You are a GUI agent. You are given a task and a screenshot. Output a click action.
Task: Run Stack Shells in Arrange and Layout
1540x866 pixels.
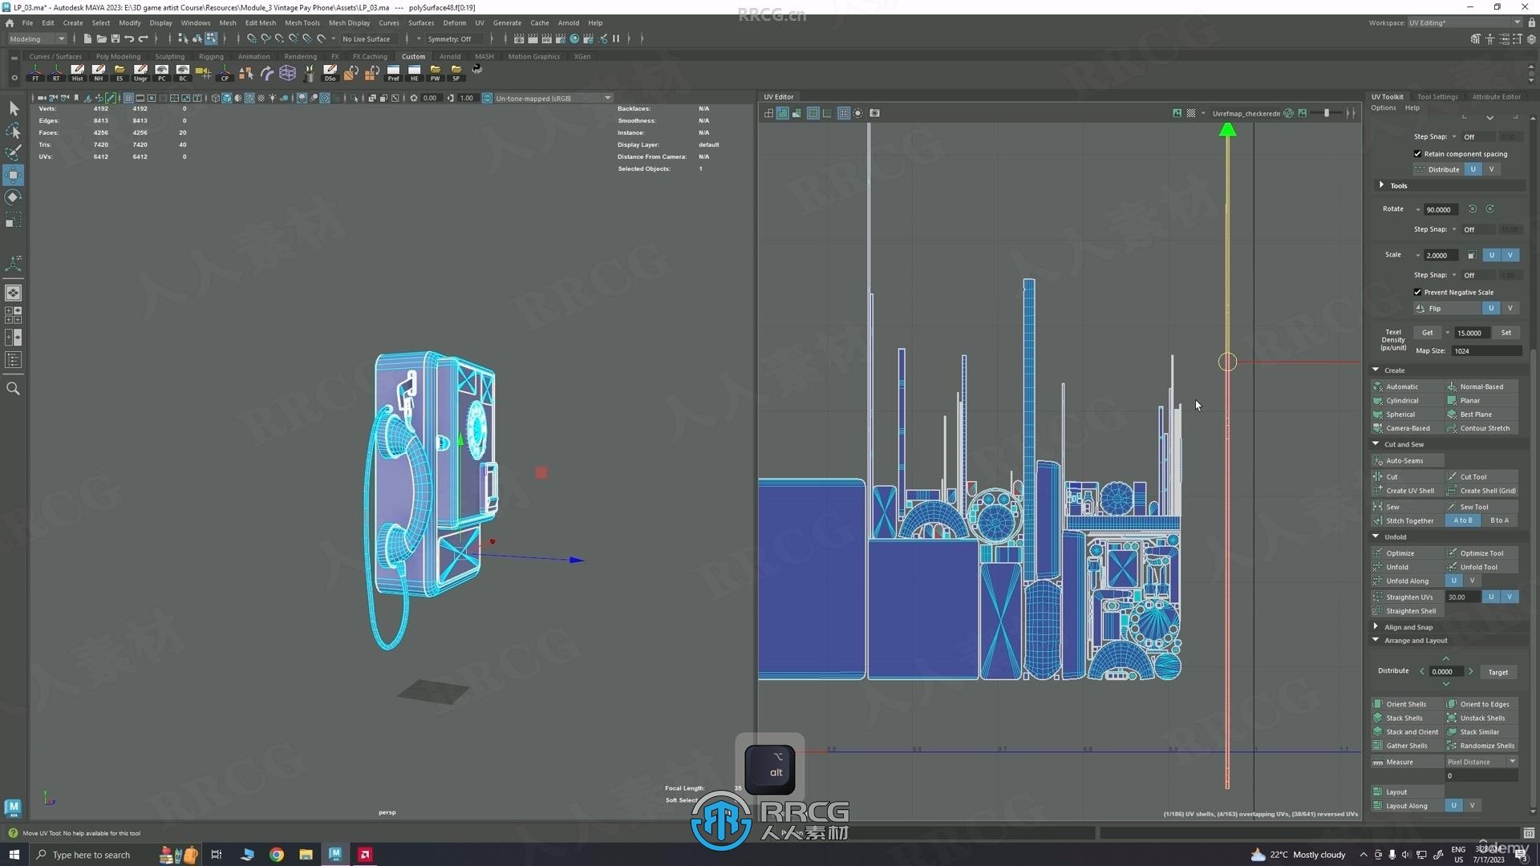point(1408,718)
